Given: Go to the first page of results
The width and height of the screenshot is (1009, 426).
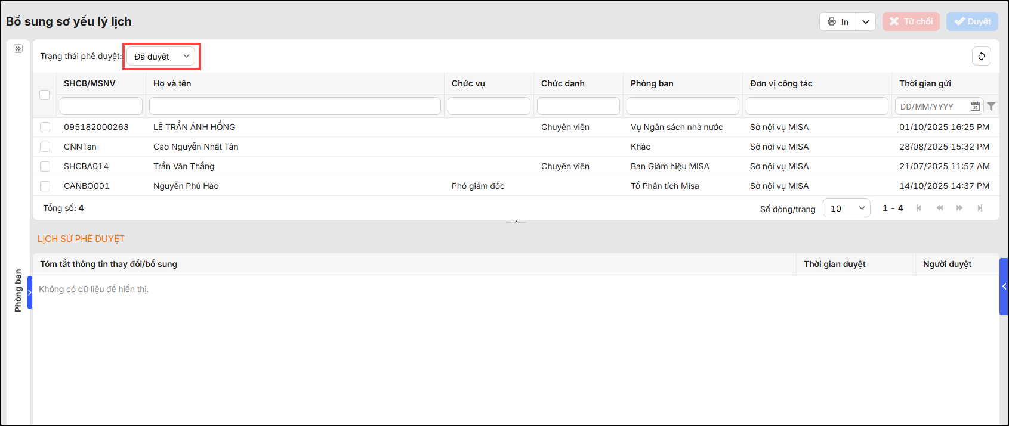Looking at the screenshot, I should pos(919,208).
